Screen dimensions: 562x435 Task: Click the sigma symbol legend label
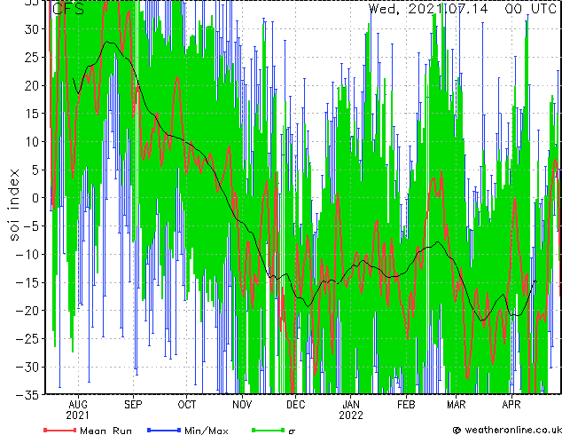tap(292, 431)
